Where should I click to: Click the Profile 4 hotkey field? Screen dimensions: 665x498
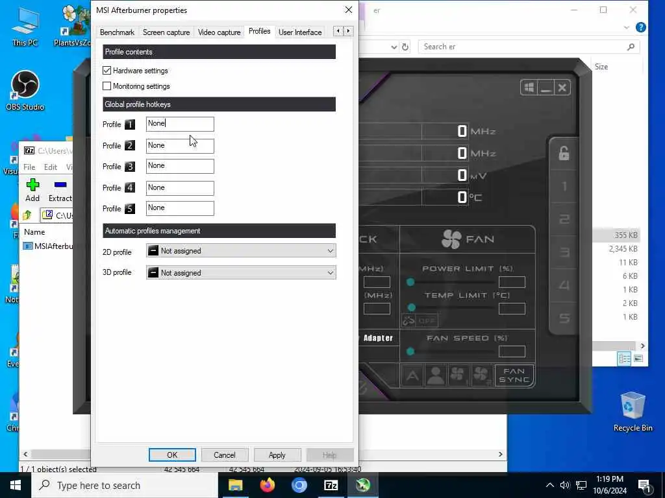point(180,188)
